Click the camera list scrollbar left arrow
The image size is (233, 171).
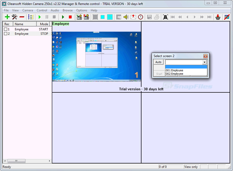[x=5, y=161]
